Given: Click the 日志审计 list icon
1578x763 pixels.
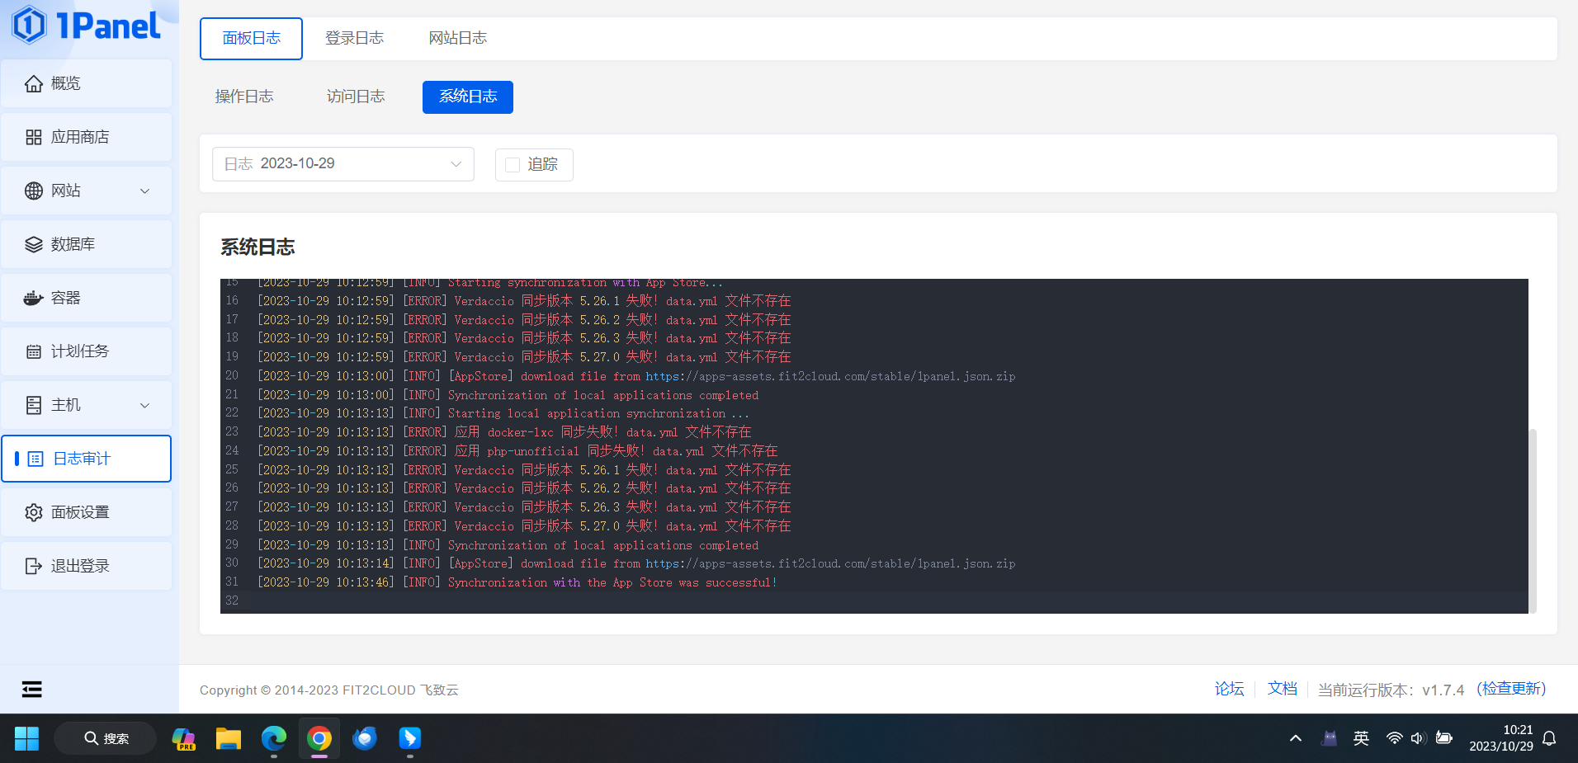Looking at the screenshot, I should coord(35,459).
